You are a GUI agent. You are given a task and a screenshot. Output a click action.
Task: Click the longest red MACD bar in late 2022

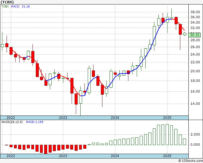[46, 149]
